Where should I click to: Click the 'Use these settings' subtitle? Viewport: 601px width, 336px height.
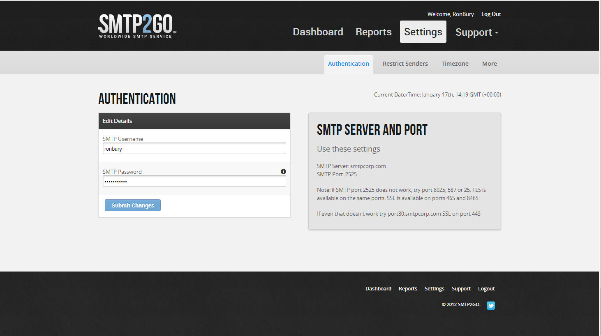(349, 149)
